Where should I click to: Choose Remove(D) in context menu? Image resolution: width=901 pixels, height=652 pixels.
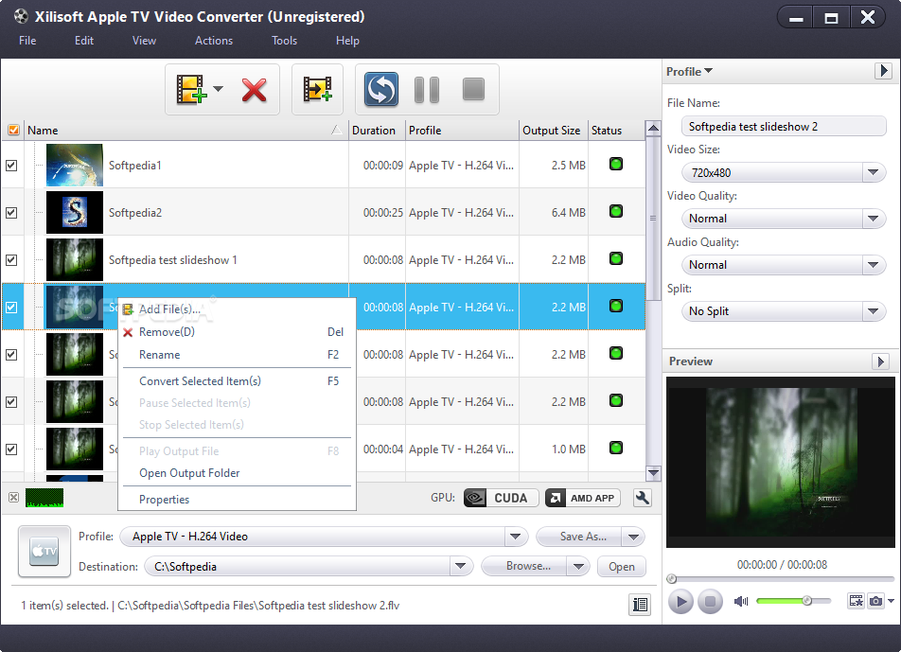[237, 332]
